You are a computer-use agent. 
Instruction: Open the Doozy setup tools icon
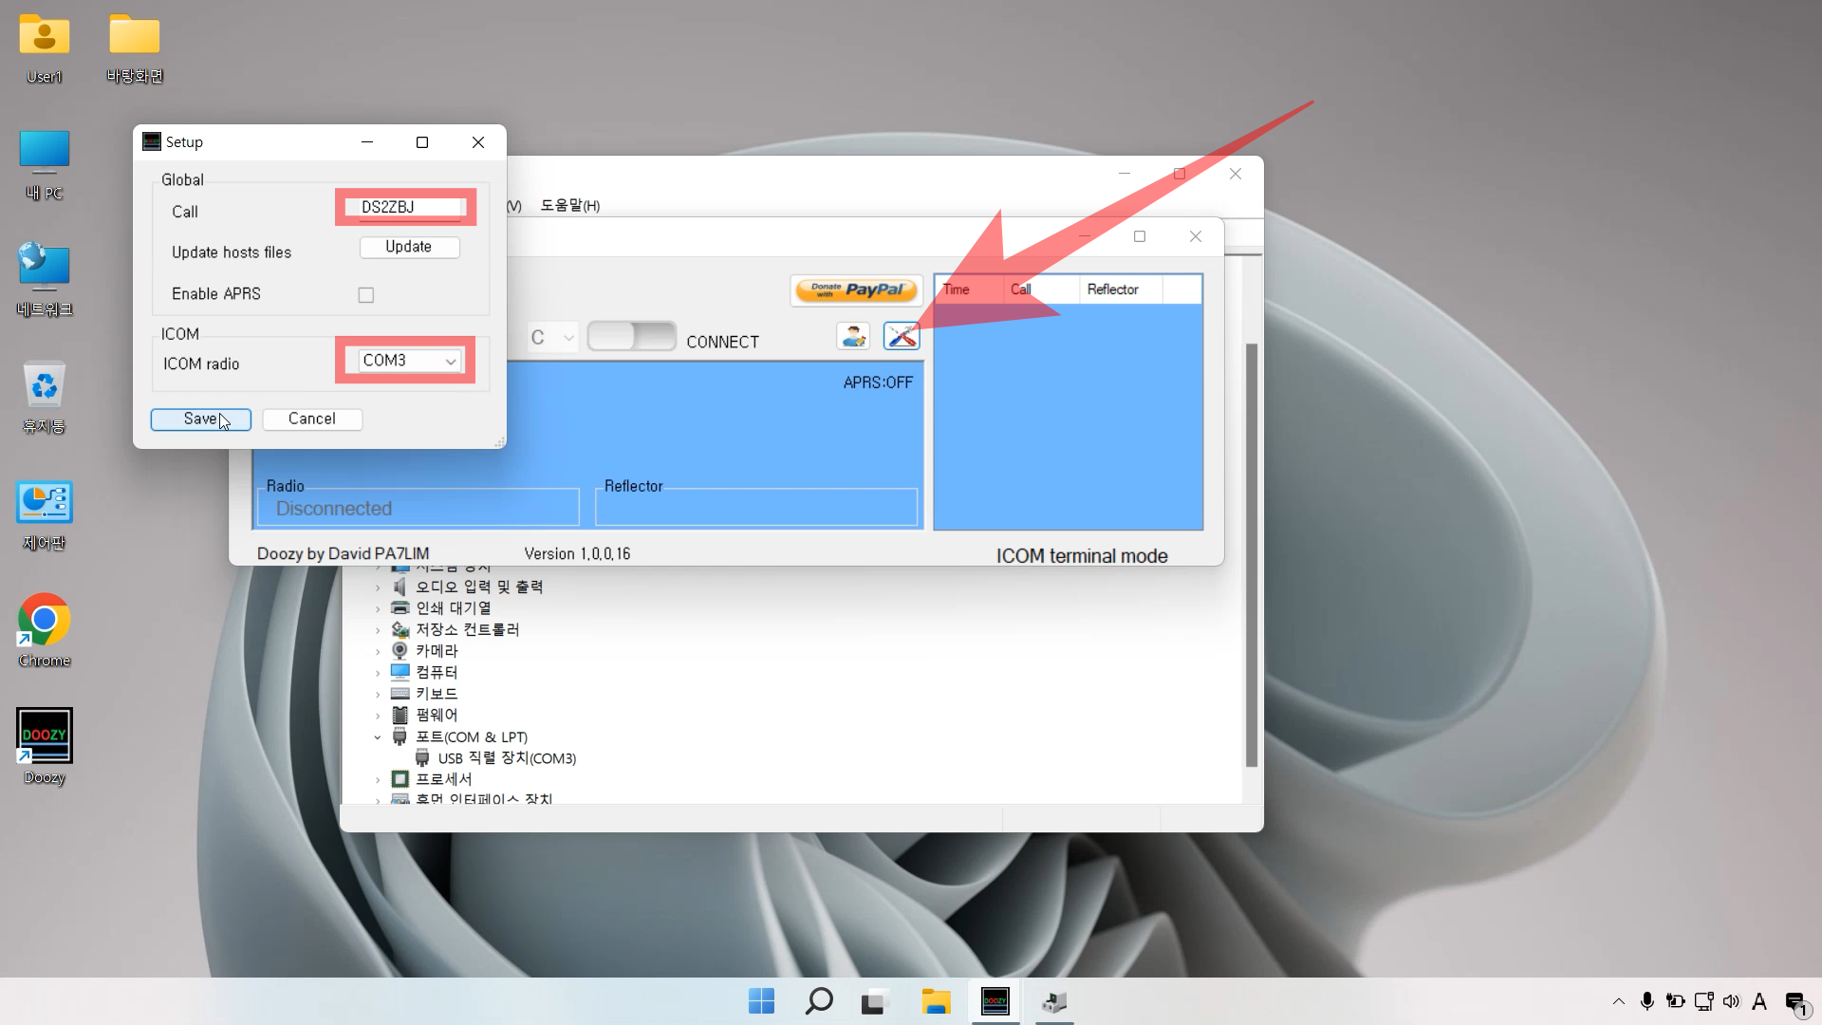pos(902,336)
